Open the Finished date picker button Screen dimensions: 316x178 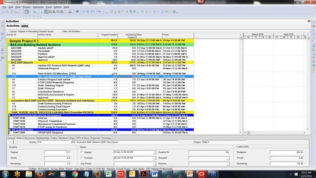(x=155, y=158)
